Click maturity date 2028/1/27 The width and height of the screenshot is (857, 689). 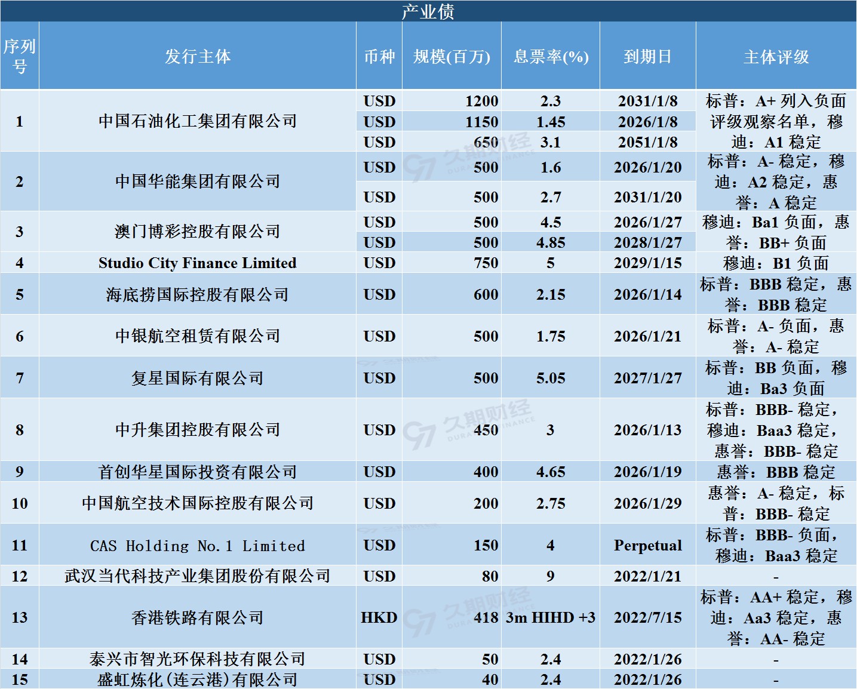(648, 242)
